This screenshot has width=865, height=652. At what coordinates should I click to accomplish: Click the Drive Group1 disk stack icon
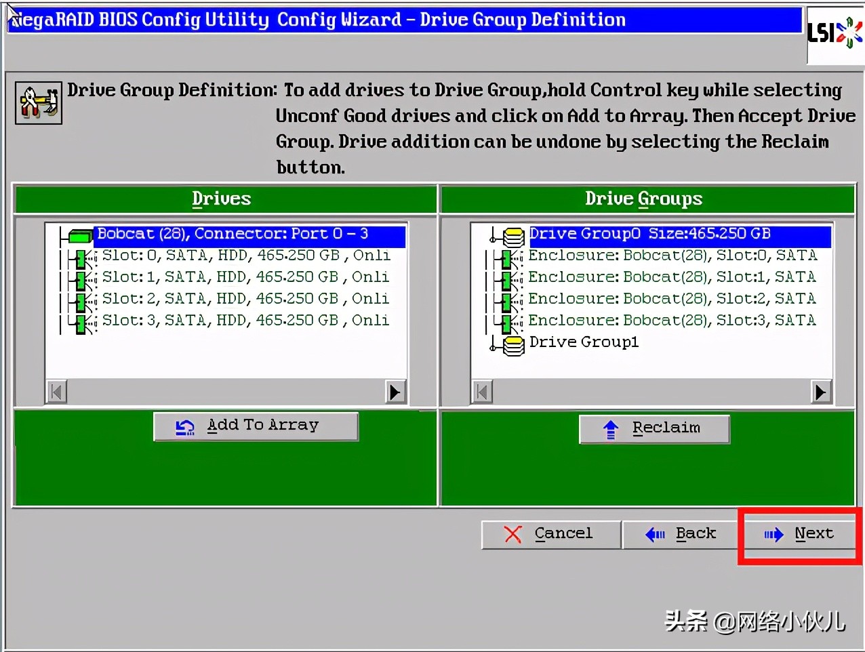click(x=513, y=345)
